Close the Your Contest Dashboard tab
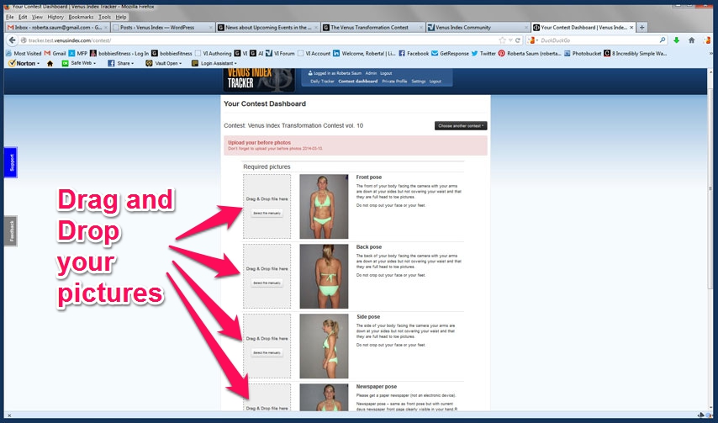This screenshot has height=423, width=718. [631, 28]
